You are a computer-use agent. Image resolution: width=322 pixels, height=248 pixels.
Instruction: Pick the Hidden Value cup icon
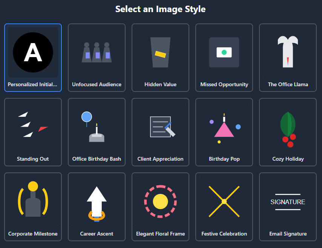point(160,52)
